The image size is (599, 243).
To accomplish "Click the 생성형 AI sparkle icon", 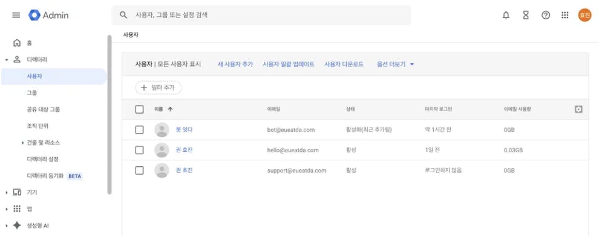I will pyautogui.click(x=17, y=225).
